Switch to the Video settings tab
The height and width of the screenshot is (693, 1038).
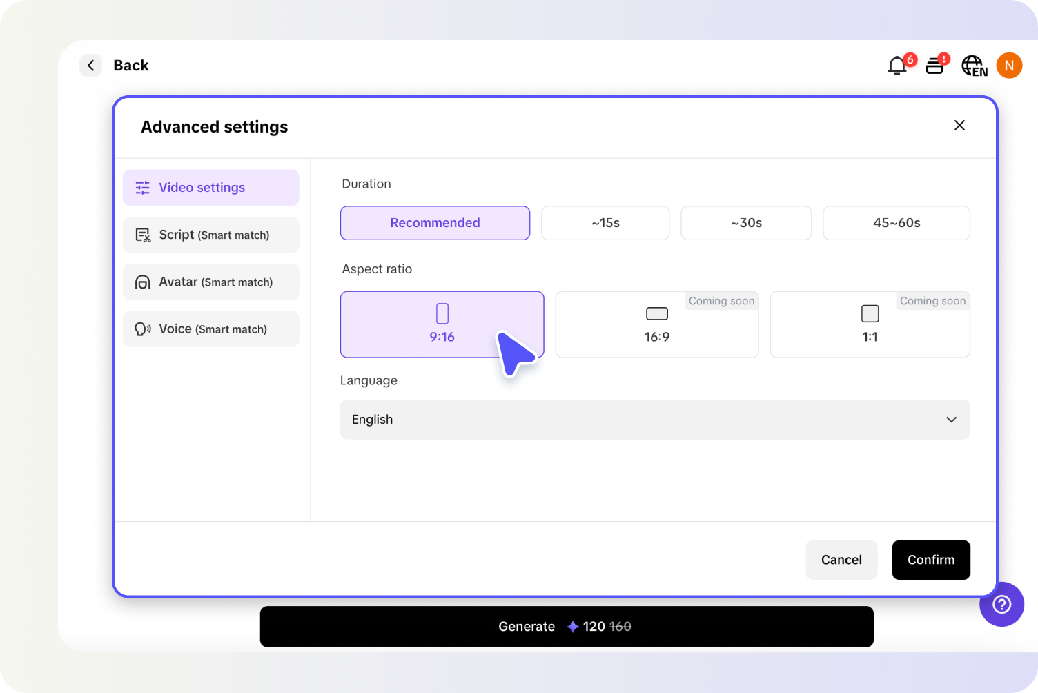click(211, 188)
